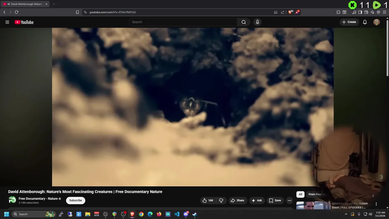The height and width of the screenshot is (219, 389).
Task: Open the YouTube hamburger guide menu
Action: pos(7,22)
